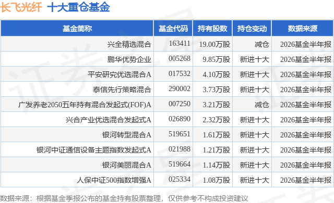Select fund name 银河转型混合A

point(127,135)
